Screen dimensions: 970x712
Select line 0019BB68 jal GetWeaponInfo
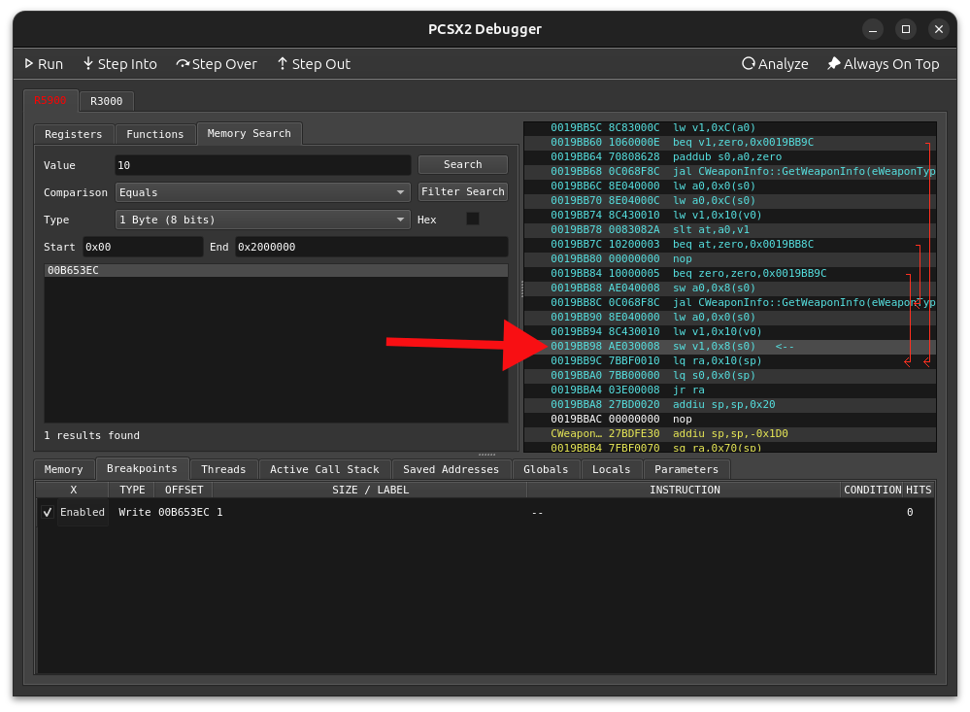click(x=729, y=171)
